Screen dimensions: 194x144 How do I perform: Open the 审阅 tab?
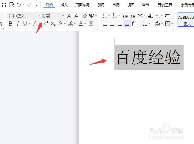tap(116, 5)
